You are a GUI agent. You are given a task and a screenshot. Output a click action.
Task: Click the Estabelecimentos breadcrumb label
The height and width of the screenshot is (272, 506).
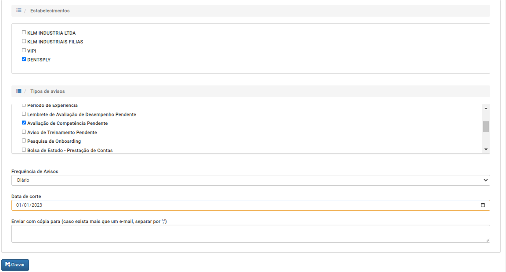click(50, 11)
